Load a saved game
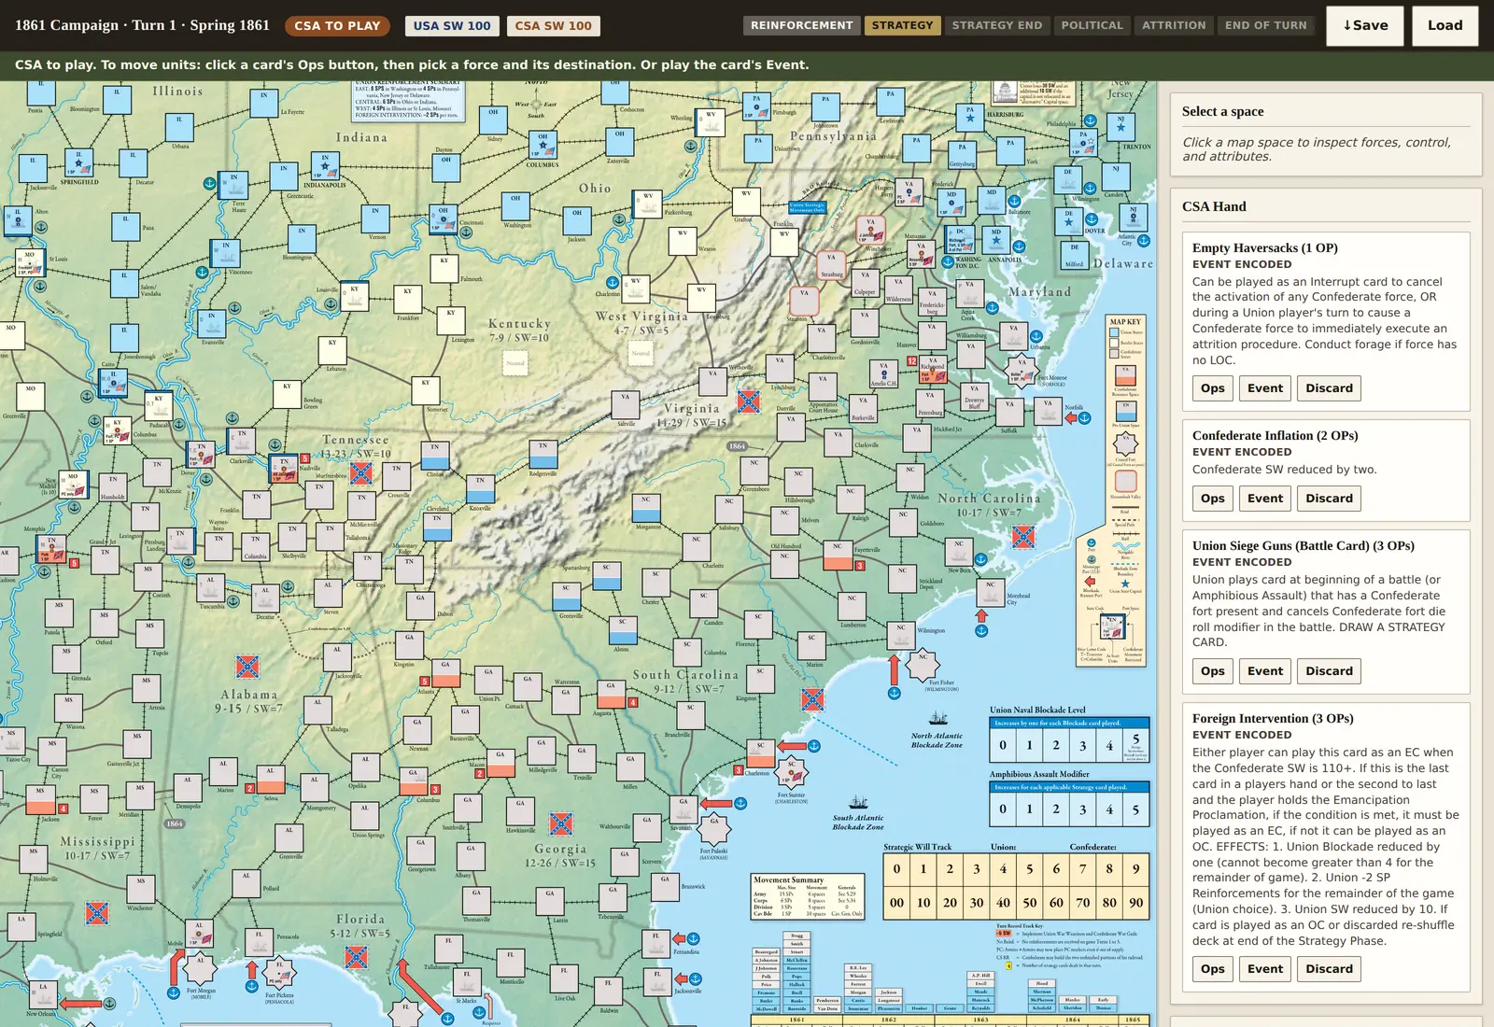Viewport: 1494px width, 1027px height. (1445, 25)
